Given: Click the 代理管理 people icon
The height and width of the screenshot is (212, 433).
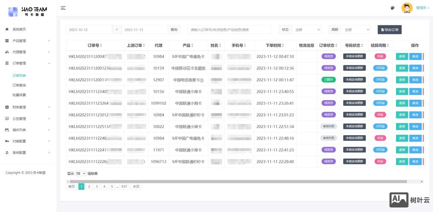Looking at the screenshot, I should pyautogui.click(x=7, y=52).
